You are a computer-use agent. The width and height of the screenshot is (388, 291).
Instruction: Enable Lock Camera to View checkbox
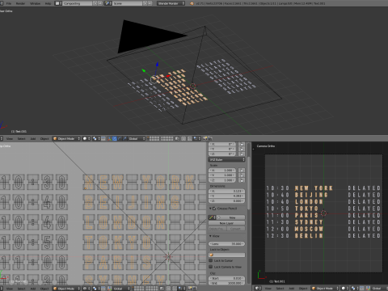(x=211, y=267)
